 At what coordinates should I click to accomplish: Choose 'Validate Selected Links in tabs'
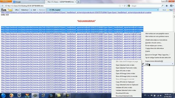(126, 90)
